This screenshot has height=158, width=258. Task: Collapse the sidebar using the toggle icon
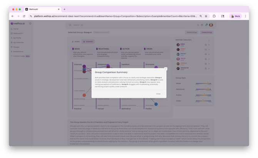tap(30, 23)
